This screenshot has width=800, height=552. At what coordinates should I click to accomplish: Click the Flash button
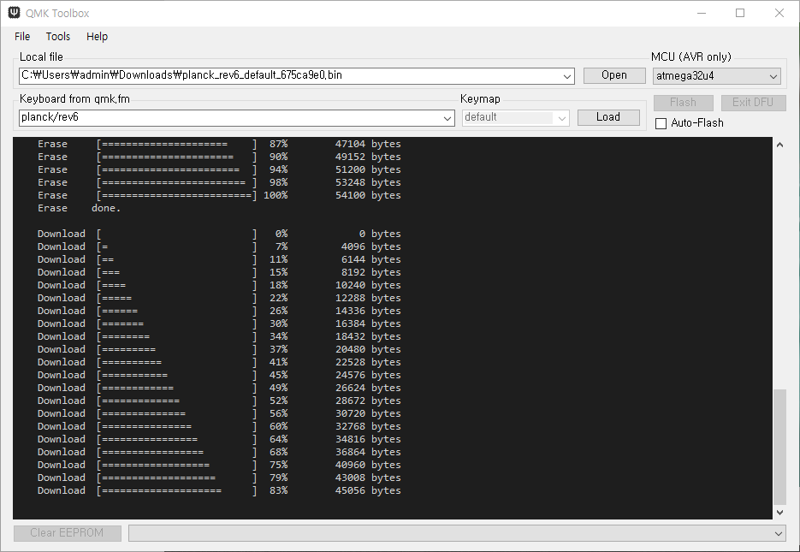pyautogui.click(x=683, y=103)
